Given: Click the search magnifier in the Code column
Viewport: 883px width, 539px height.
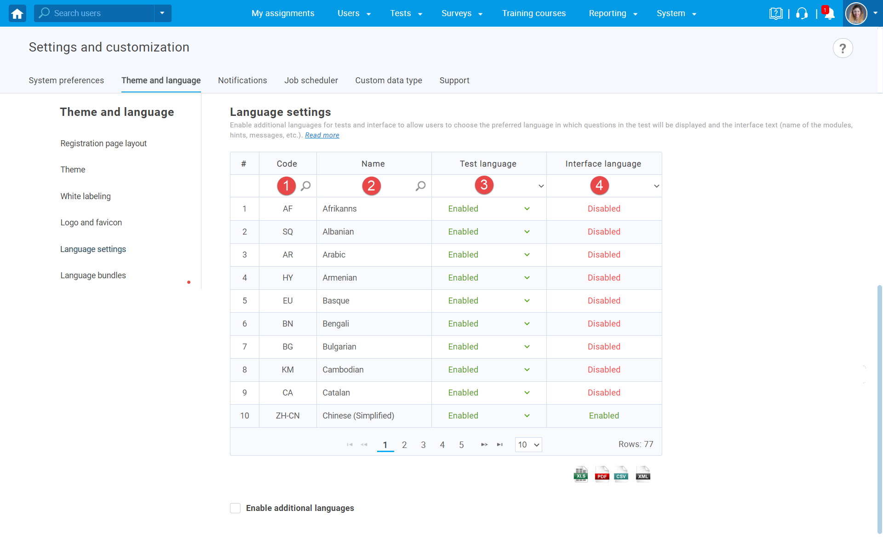Looking at the screenshot, I should click(x=306, y=186).
